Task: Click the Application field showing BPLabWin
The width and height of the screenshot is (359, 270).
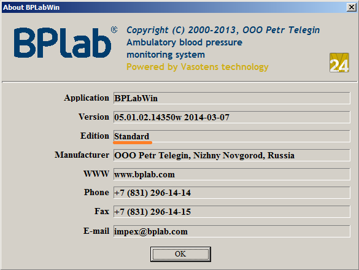Action: coord(232,98)
